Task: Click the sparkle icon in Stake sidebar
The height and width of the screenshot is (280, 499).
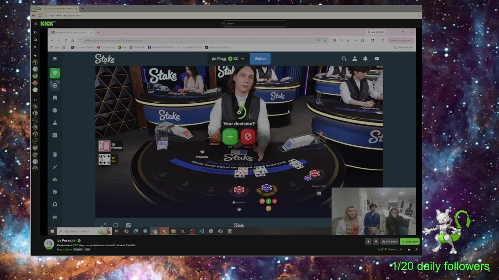Action: tap(55, 167)
